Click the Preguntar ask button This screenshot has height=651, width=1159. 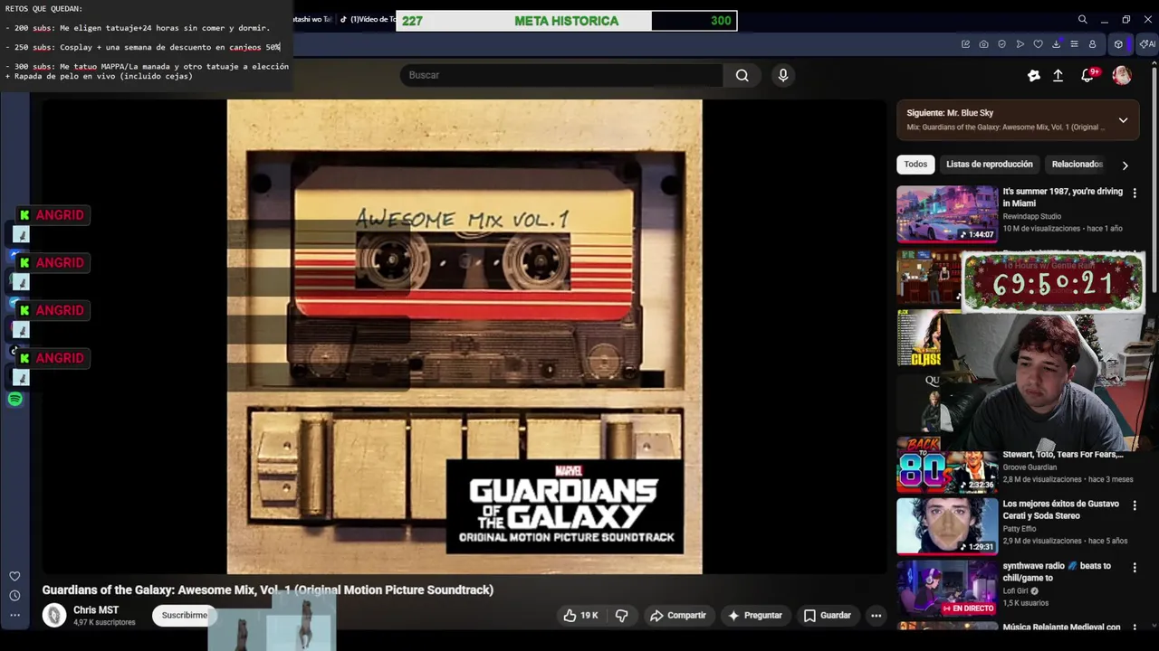[755, 615]
